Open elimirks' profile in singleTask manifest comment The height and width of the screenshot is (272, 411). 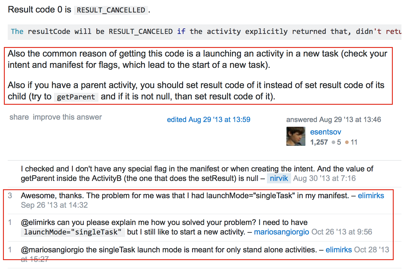pos(371,196)
